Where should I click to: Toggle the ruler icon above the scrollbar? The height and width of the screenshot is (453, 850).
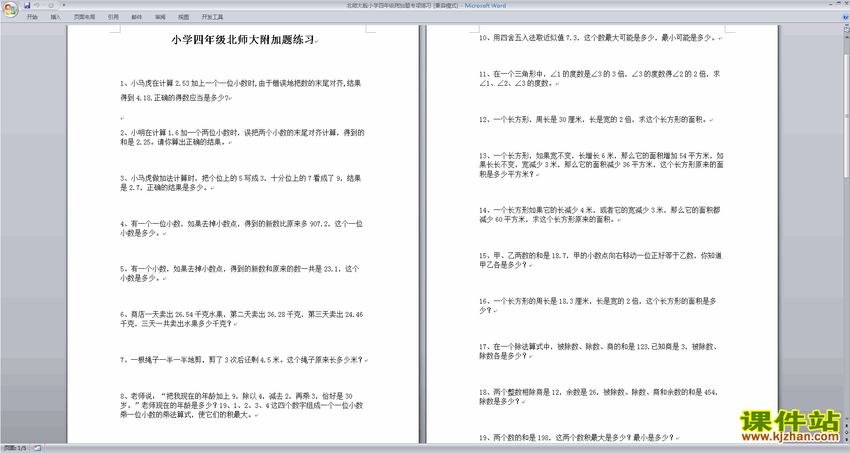pyautogui.click(x=846, y=30)
